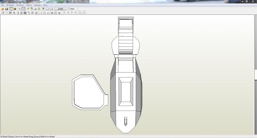
Task: Click the third icon in the second toolbar row
Action: (10, 13)
